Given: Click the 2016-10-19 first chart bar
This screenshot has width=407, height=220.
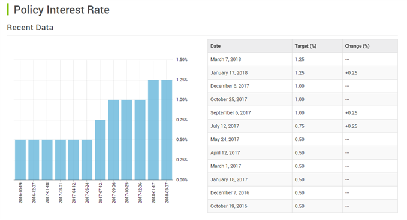Looking at the screenshot, I should [x=20, y=160].
